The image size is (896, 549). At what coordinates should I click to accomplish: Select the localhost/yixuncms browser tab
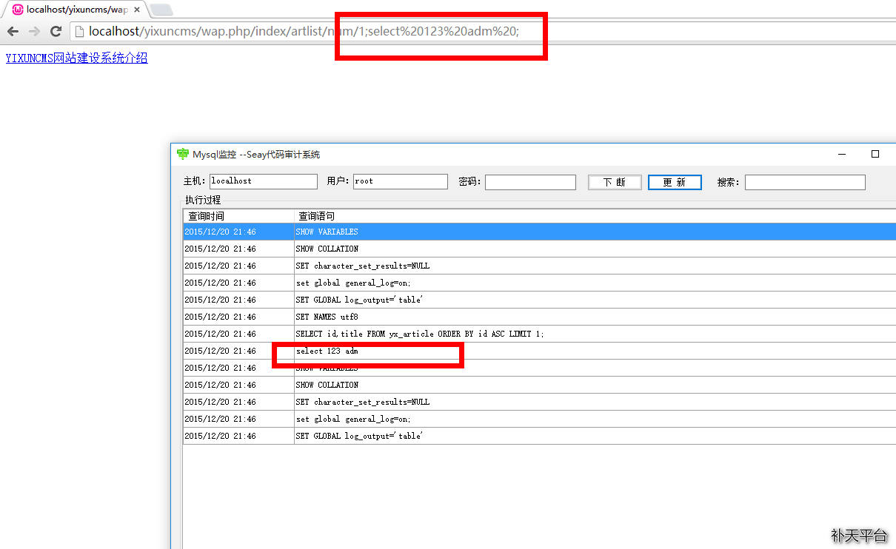(76, 10)
